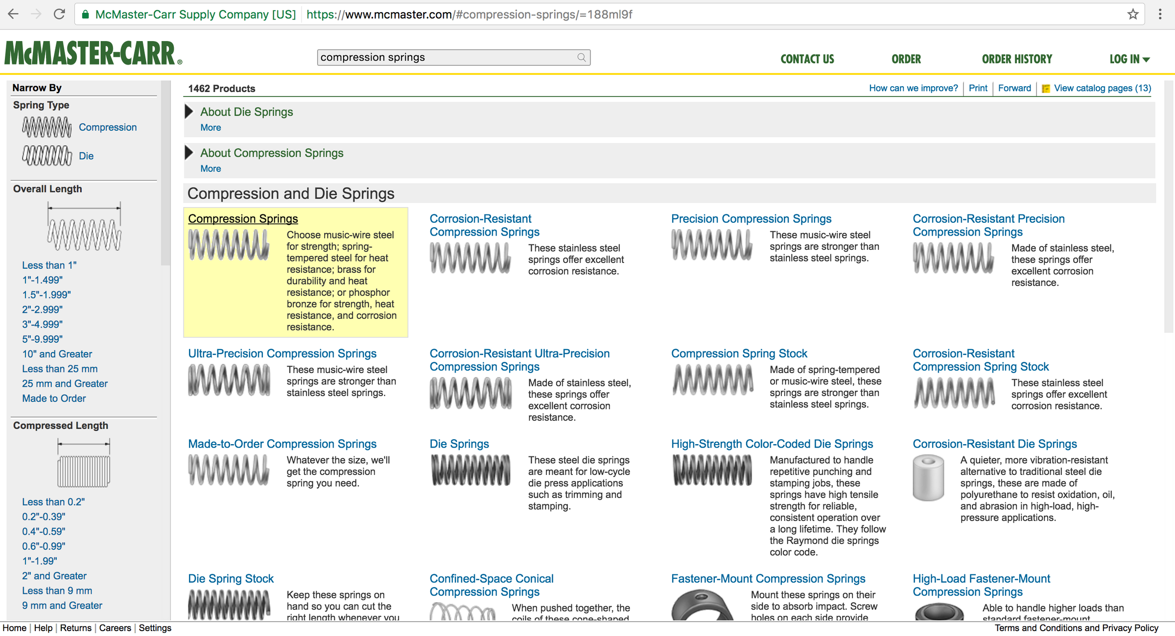Click the search magnifier icon

(581, 57)
